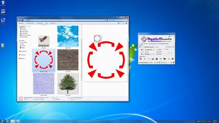This screenshot has width=219, height=123.
Task: Click the black rectangle icon in MysticThumbs icon row
Action: (165, 59)
